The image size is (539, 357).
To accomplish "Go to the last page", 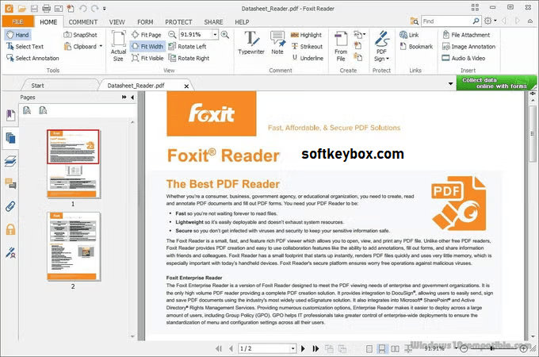I will tap(315, 348).
